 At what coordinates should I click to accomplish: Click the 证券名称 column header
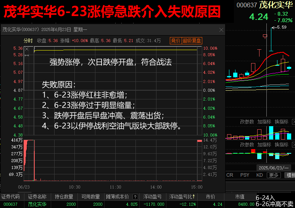[37, 197]
